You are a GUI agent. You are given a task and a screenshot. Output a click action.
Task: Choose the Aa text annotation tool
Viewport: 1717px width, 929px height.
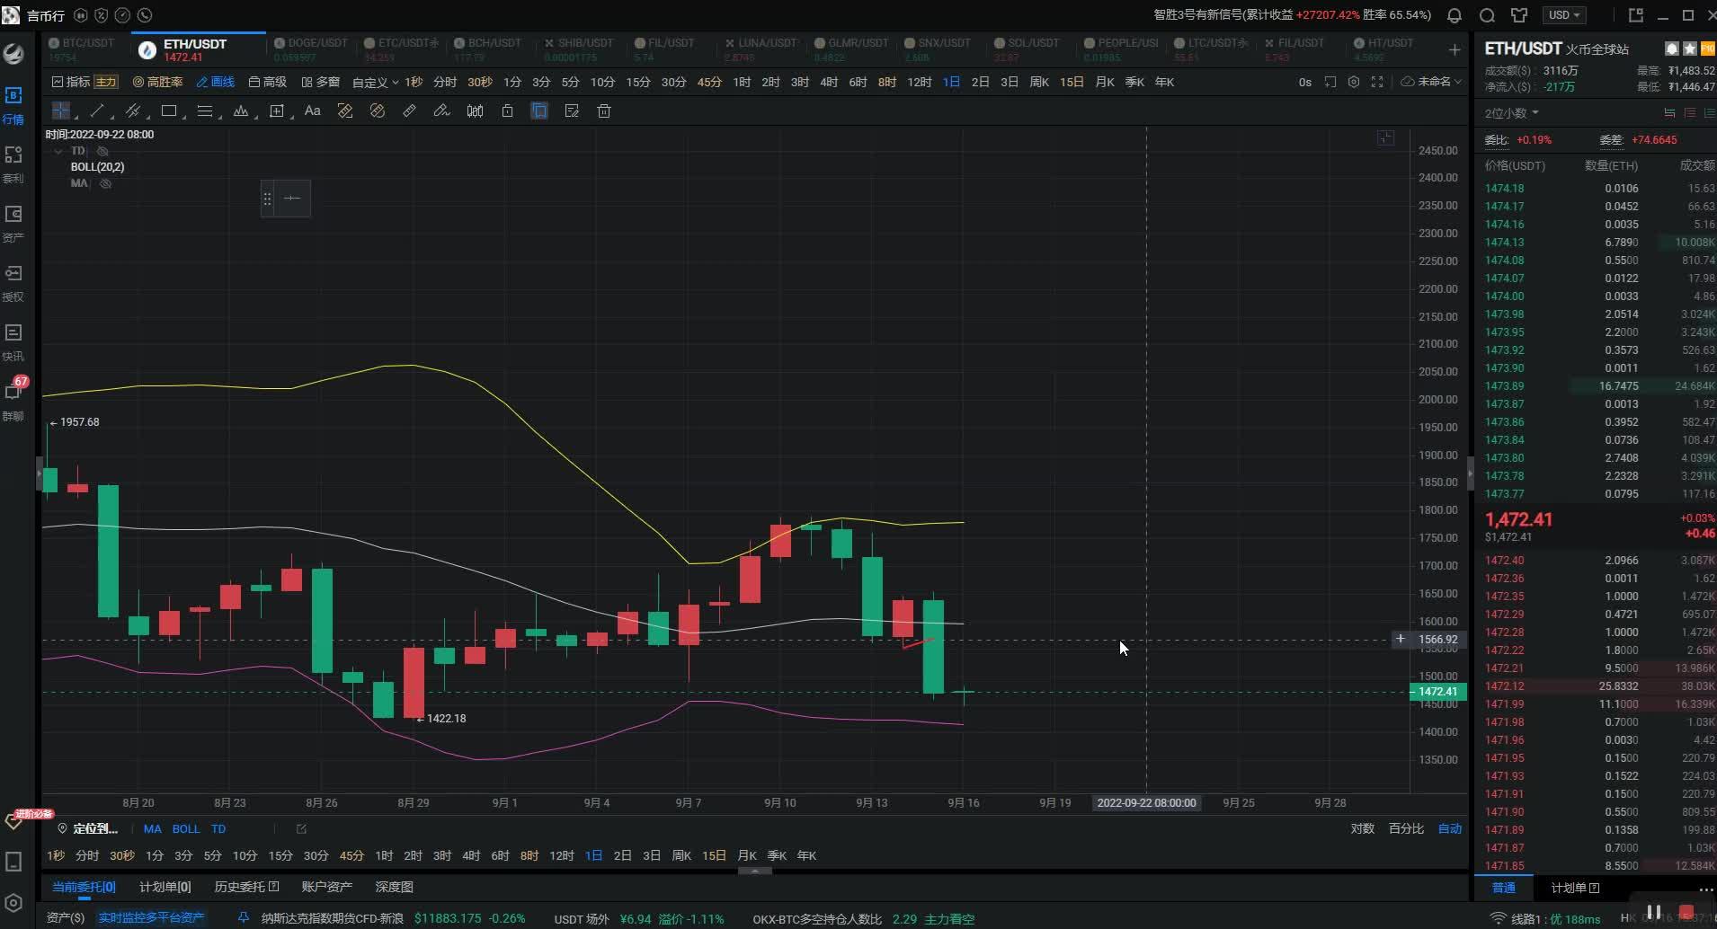pos(312,111)
